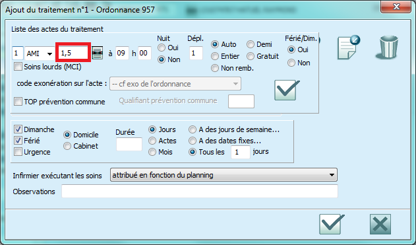Select the Gratuit radio button

click(x=251, y=56)
